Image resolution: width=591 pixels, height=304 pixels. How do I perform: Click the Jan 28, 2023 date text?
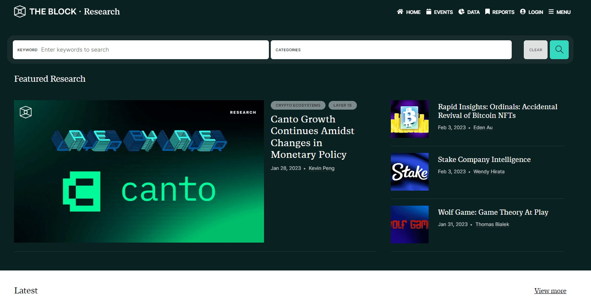pos(286,168)
